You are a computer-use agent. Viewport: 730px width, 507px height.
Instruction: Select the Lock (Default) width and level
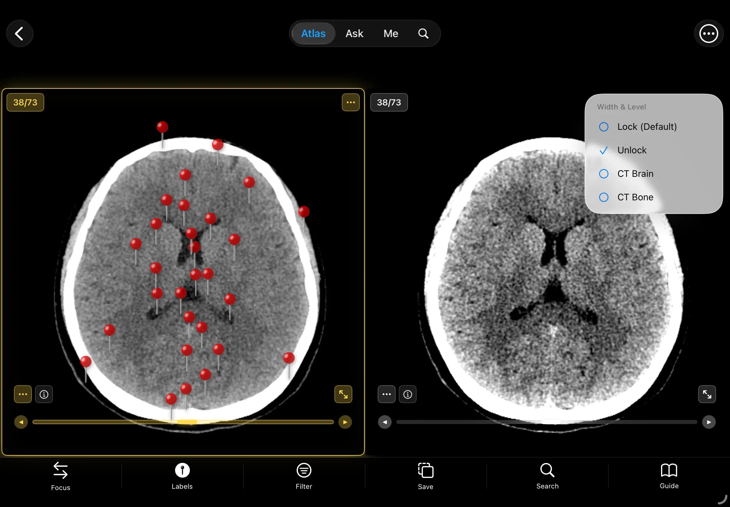click(647, 126)
